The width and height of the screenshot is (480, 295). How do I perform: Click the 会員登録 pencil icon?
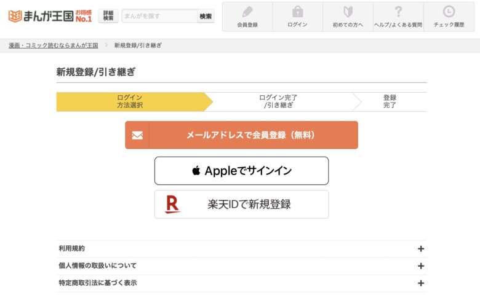[x=247, y=12]
